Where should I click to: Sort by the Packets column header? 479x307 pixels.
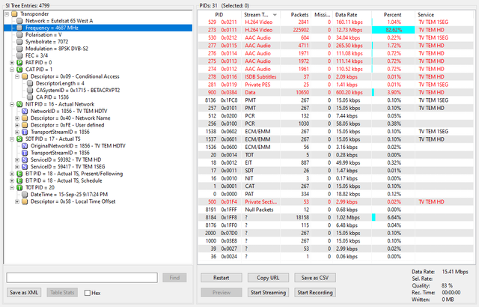pos(296,15)
